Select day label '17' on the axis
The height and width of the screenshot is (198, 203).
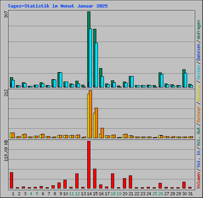[107, 194]
